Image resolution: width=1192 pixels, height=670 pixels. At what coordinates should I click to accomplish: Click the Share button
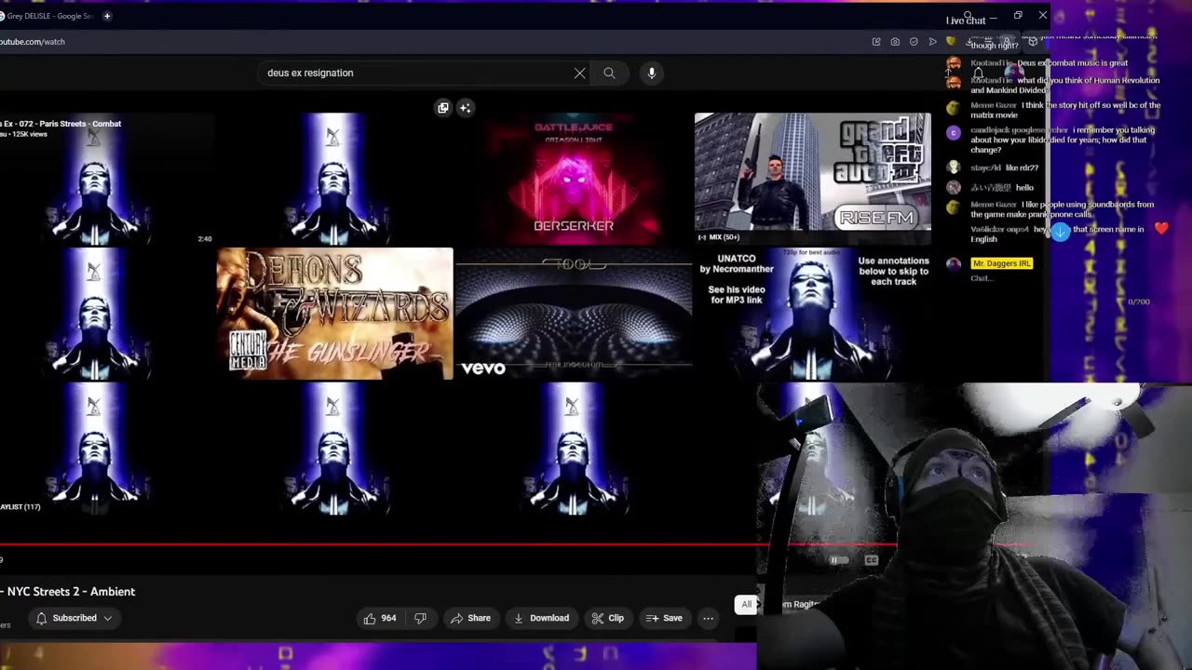point(470,618)
